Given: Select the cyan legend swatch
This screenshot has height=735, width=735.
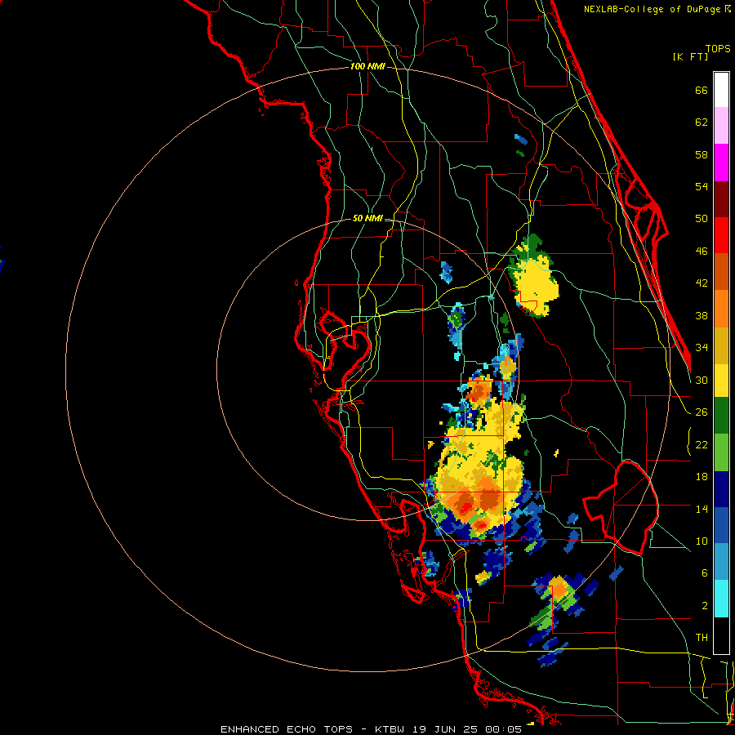Looking at the screenshot, I should 721,599.
